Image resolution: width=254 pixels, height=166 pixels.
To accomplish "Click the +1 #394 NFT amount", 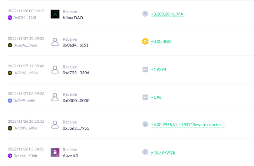I will 158,70.
